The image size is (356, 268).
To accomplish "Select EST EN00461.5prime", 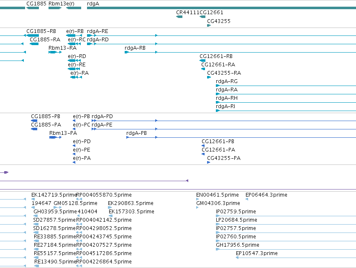I will click(x=218, y=195).
